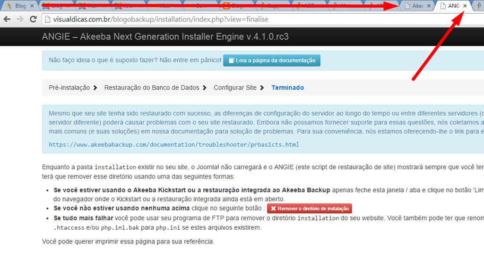The width and height of the screenshot is (484, 259).
Task: Click the Pré-instalação breadcrumb step
Action: pyautogui.click(x=69, y=88)
